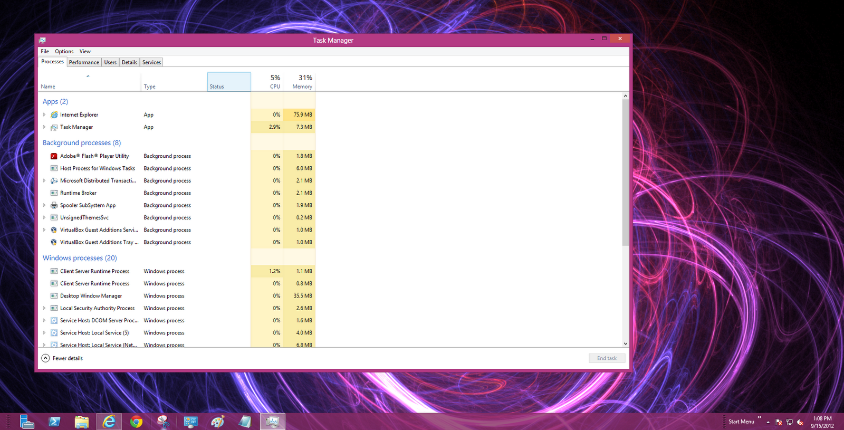Sort by the CPU column header

tap(267, 82)
